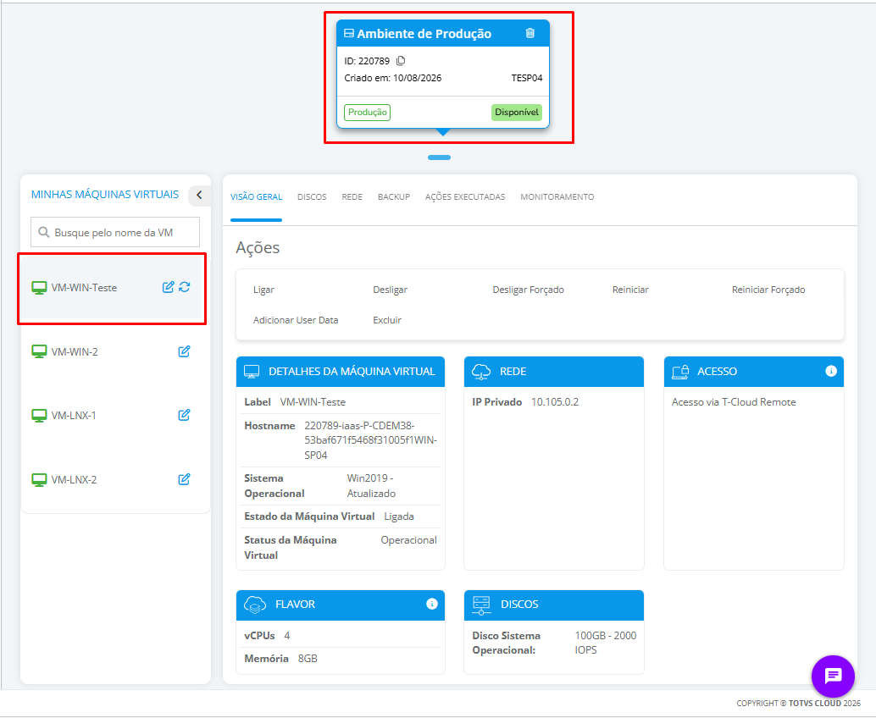The width and height of the screenshot is (876, 718).
Task: Click the Ambiente de Produção card title
Action: (424, 34)
